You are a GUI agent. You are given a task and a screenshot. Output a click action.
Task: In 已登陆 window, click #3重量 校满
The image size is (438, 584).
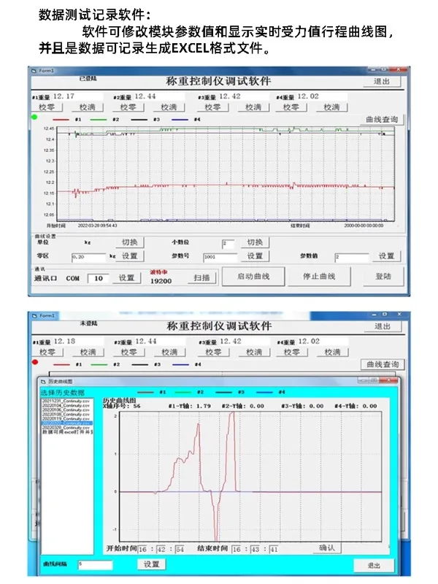(253, 107)
